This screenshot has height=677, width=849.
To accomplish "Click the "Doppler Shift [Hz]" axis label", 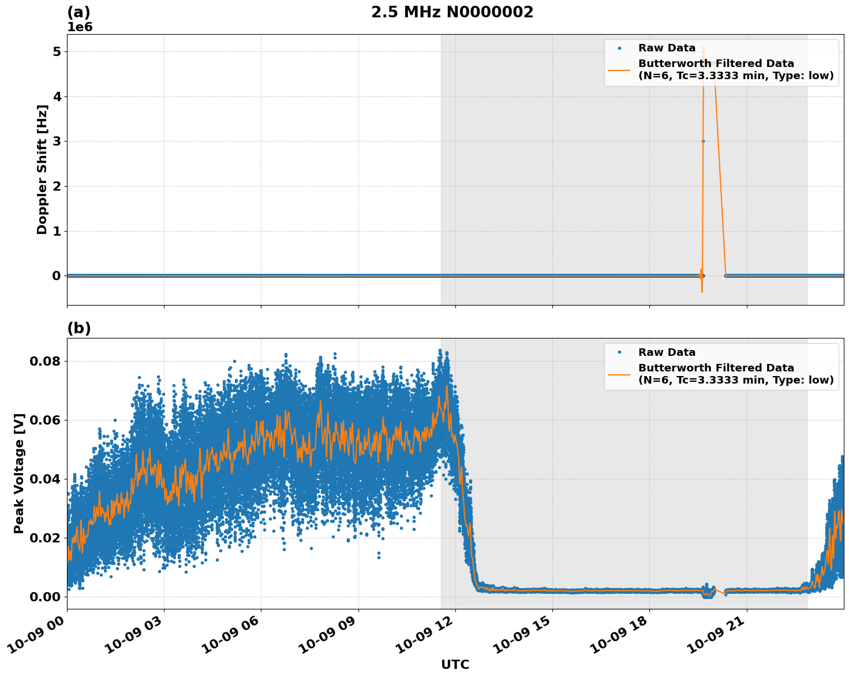I will [42, 169].
